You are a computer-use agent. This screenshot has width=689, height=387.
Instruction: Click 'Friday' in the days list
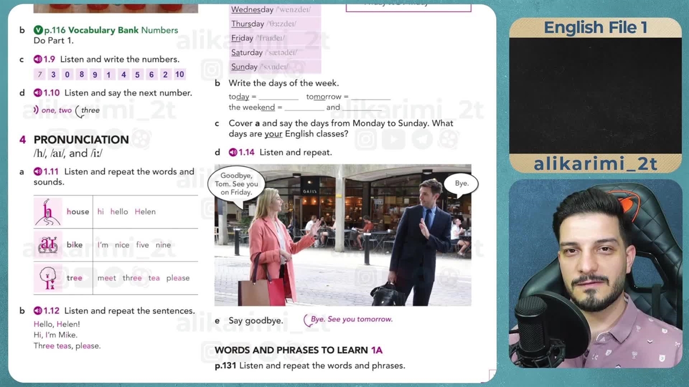click(242, 38)
